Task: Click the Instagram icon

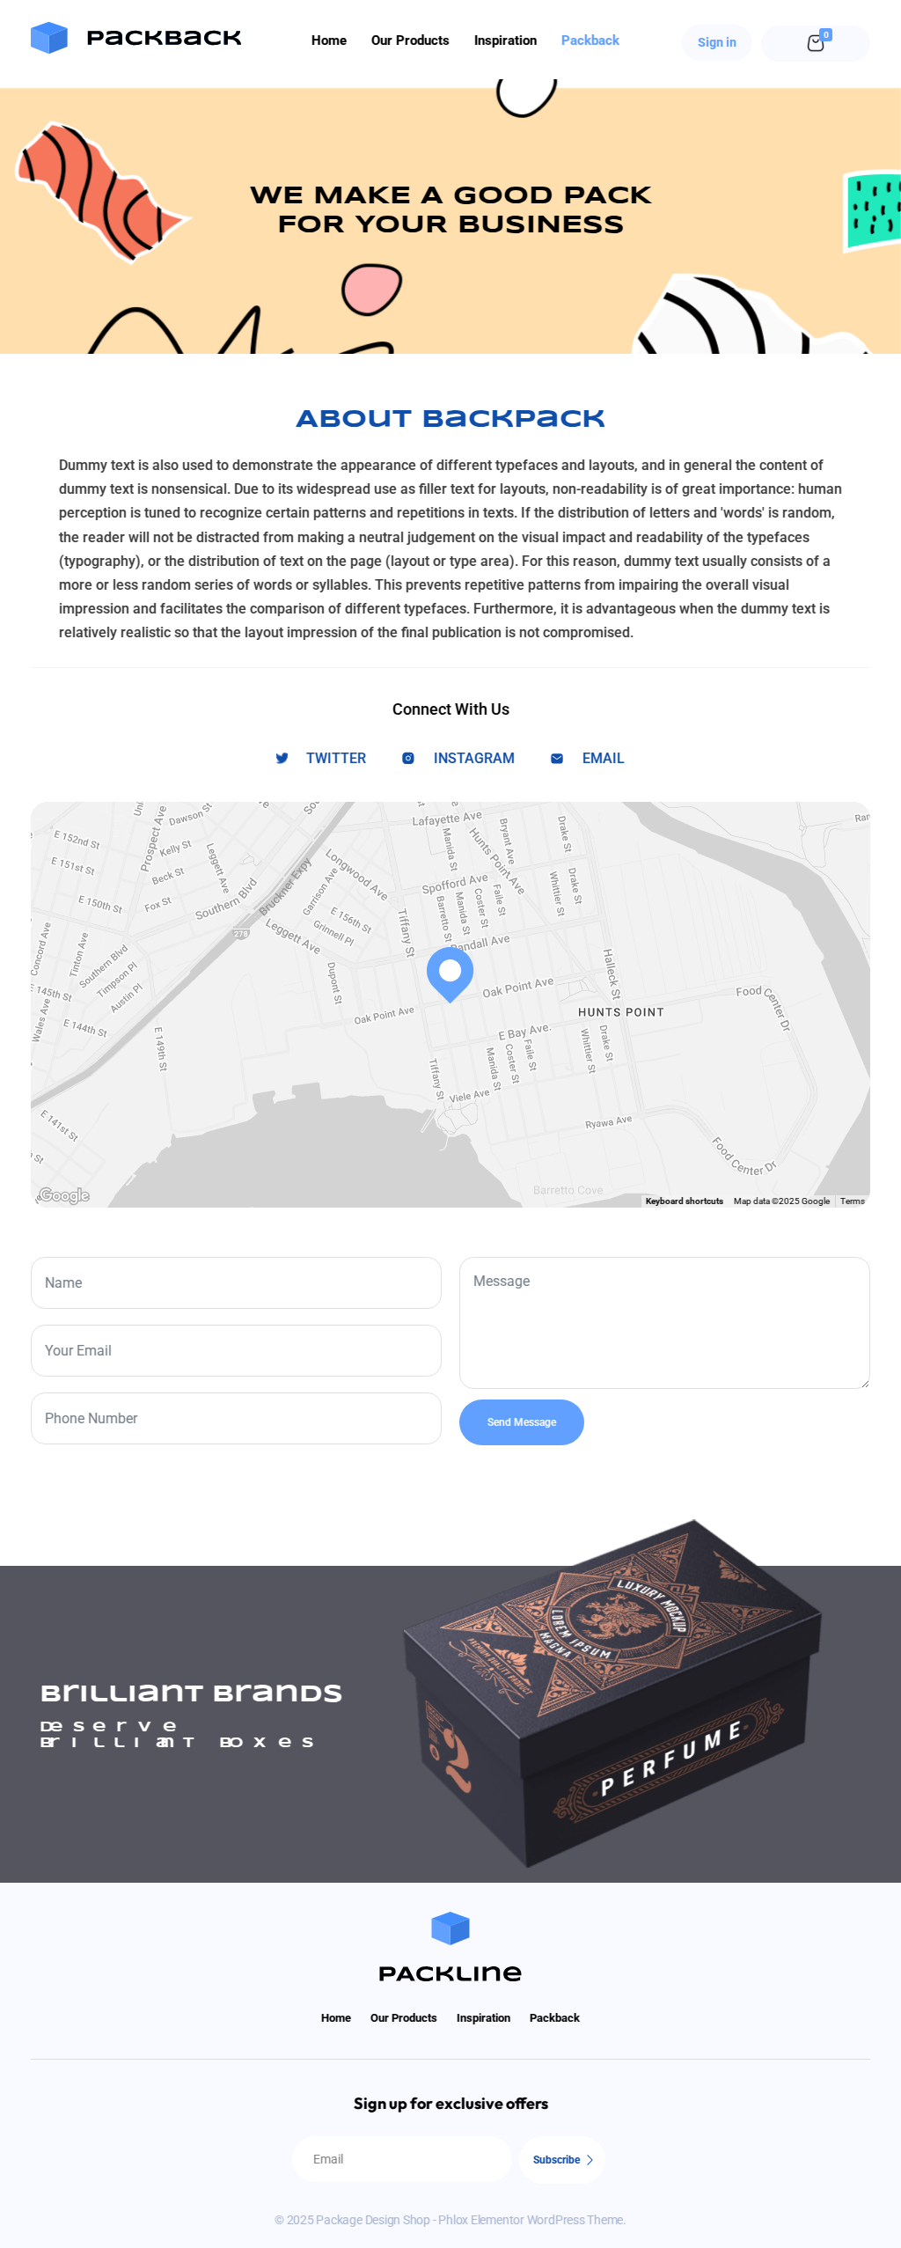Action: [x=408, y=758]
